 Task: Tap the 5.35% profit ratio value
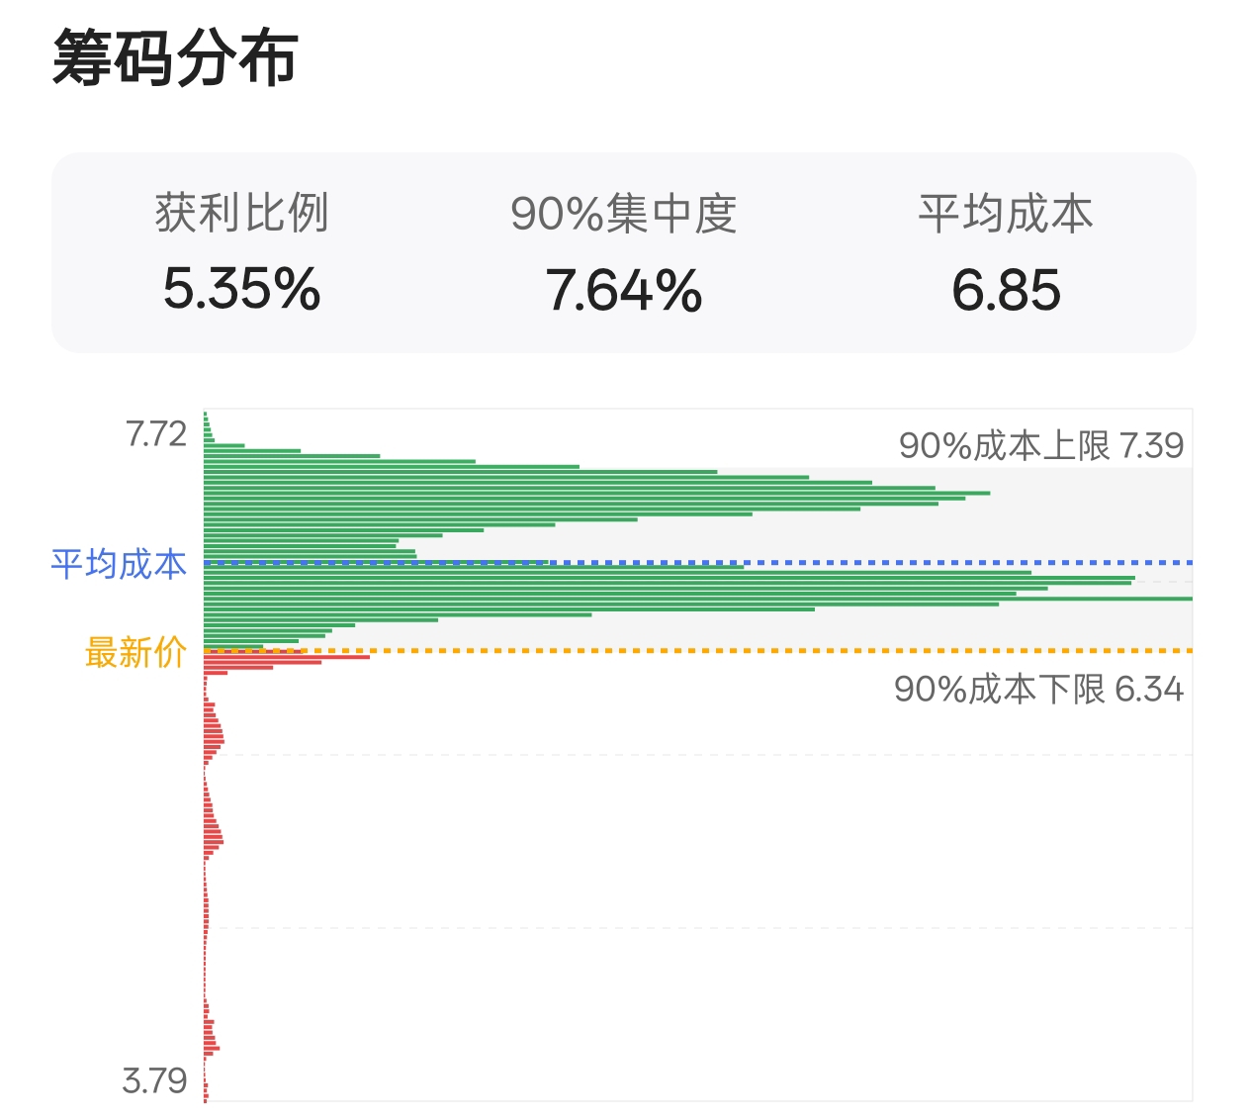pos(241,289)
